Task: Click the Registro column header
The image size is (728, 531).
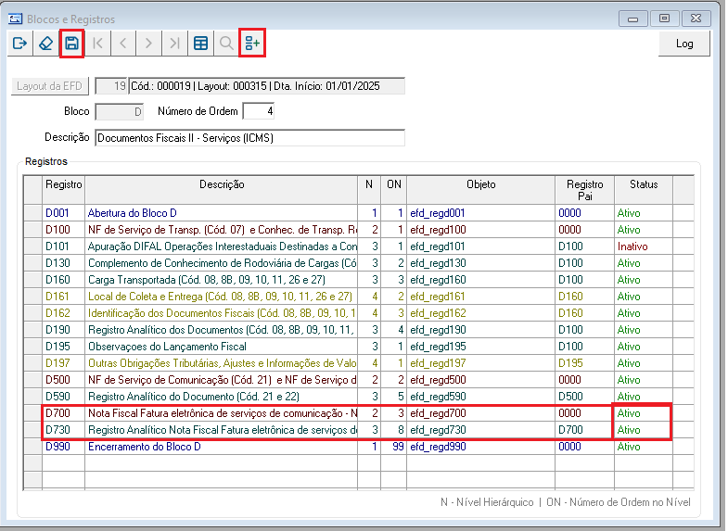Action: [64, 190]
